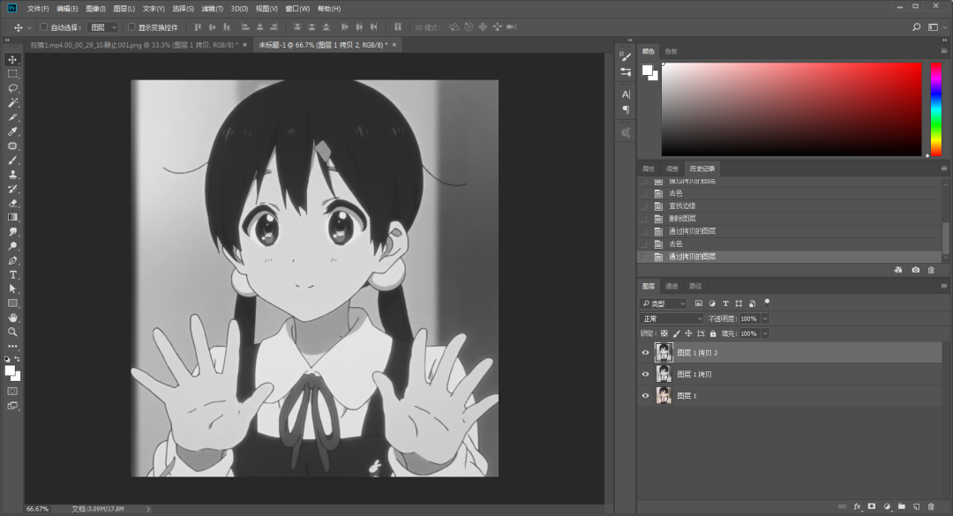
Task: Select the Zoom tool
Action: pos(12,332)
